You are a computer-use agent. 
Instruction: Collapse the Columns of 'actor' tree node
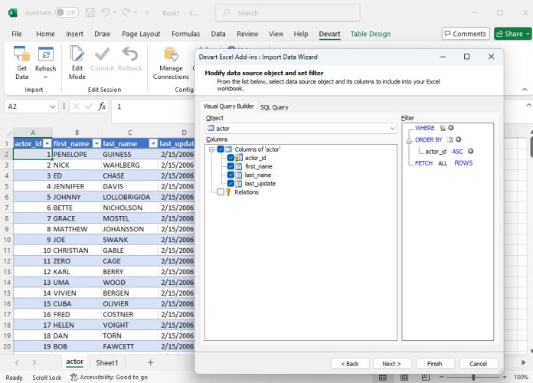211,149
